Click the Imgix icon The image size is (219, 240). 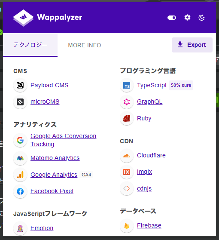coord(127,172)
